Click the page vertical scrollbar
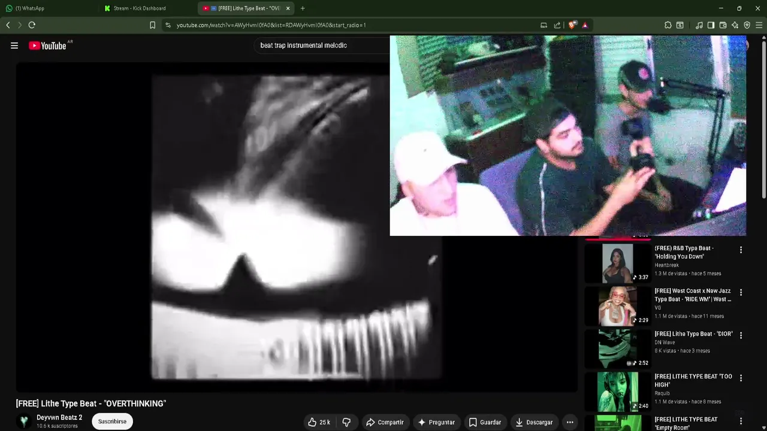This screenshot has width=767, height=431. click(x=763, y=120)
